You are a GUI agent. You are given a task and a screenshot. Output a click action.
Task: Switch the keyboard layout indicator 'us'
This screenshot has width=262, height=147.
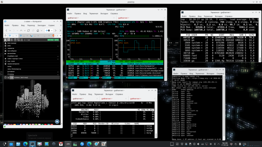tap(202, 144)
